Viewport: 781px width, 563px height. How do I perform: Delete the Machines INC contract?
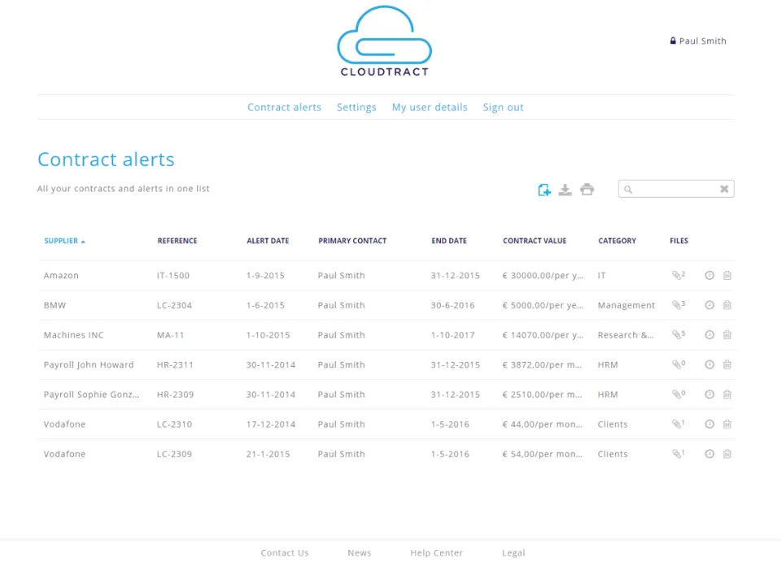[726, 335]
